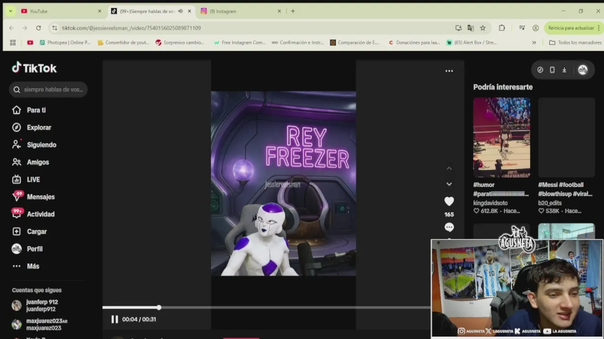Open Chrome profile icon
Viewport: 604px width, 339px height.
(536, 28)
